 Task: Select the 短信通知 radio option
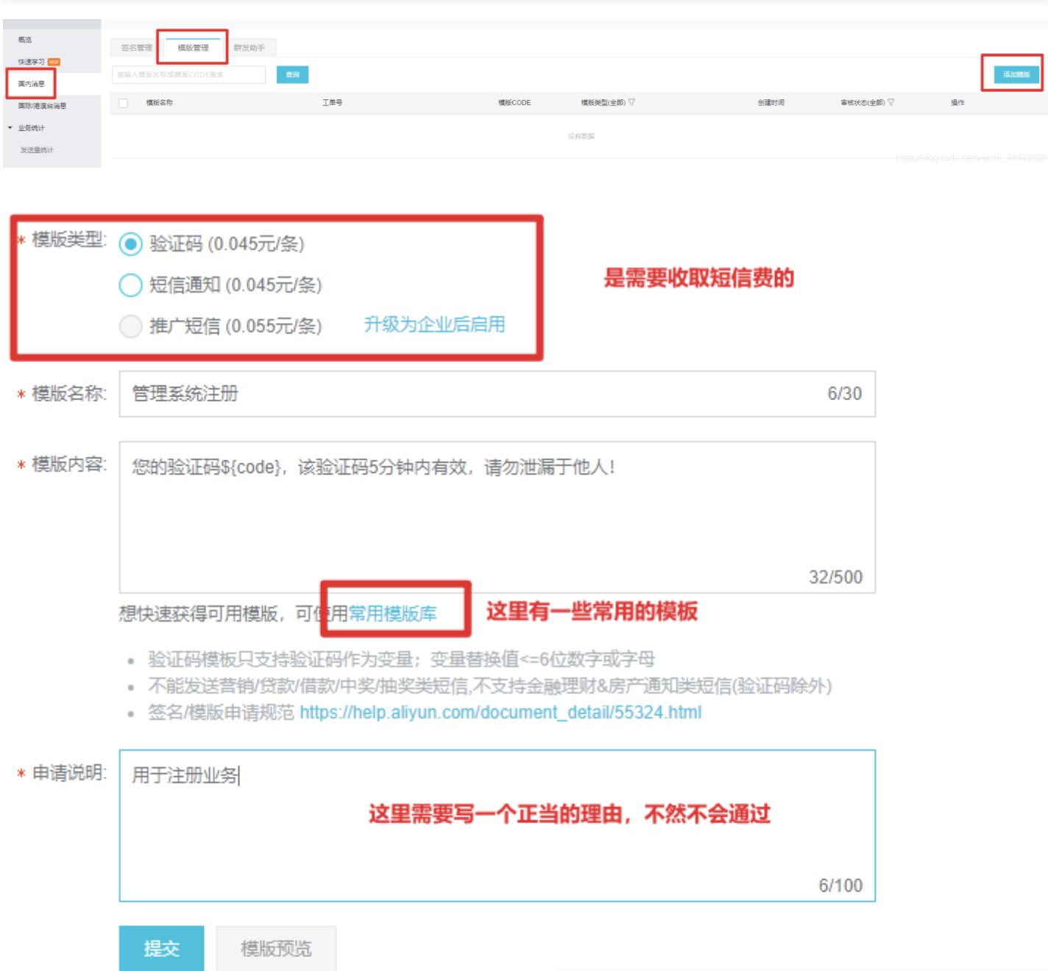[x=131, y=285]
